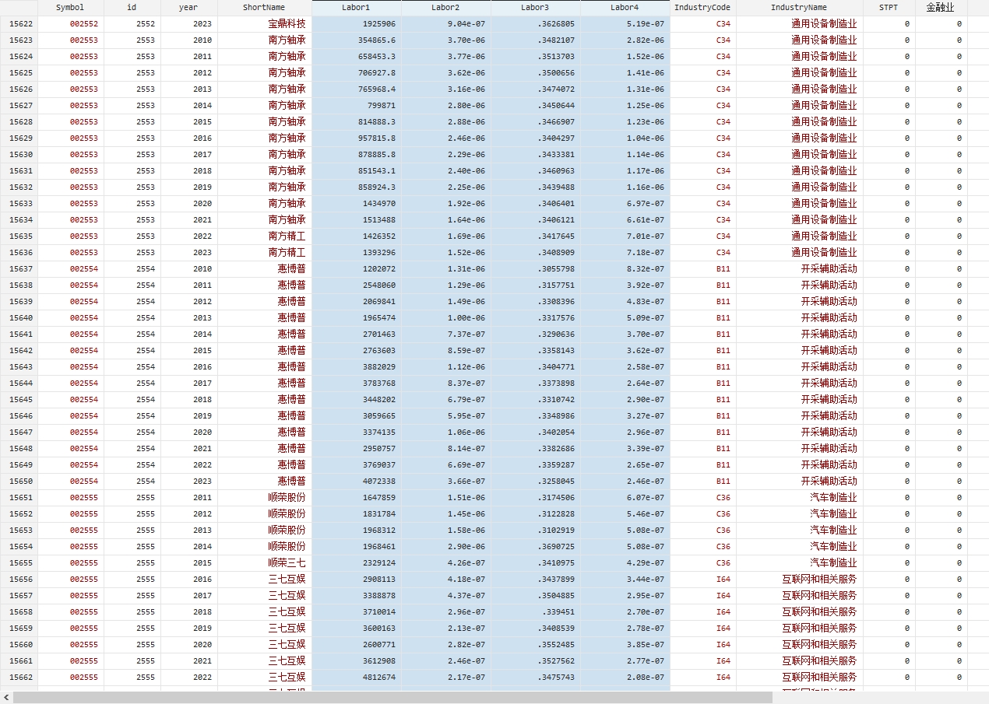Click Labor3 value .3626805
This screenshot has width=989, height=704.
pos(556,24)
